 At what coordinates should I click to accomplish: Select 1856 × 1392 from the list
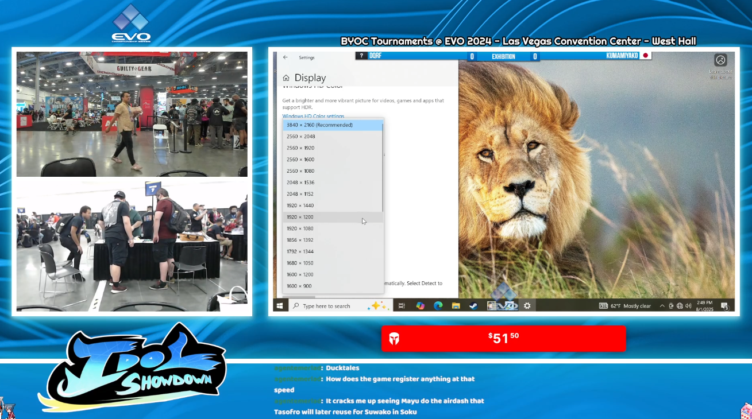(333, 240)
